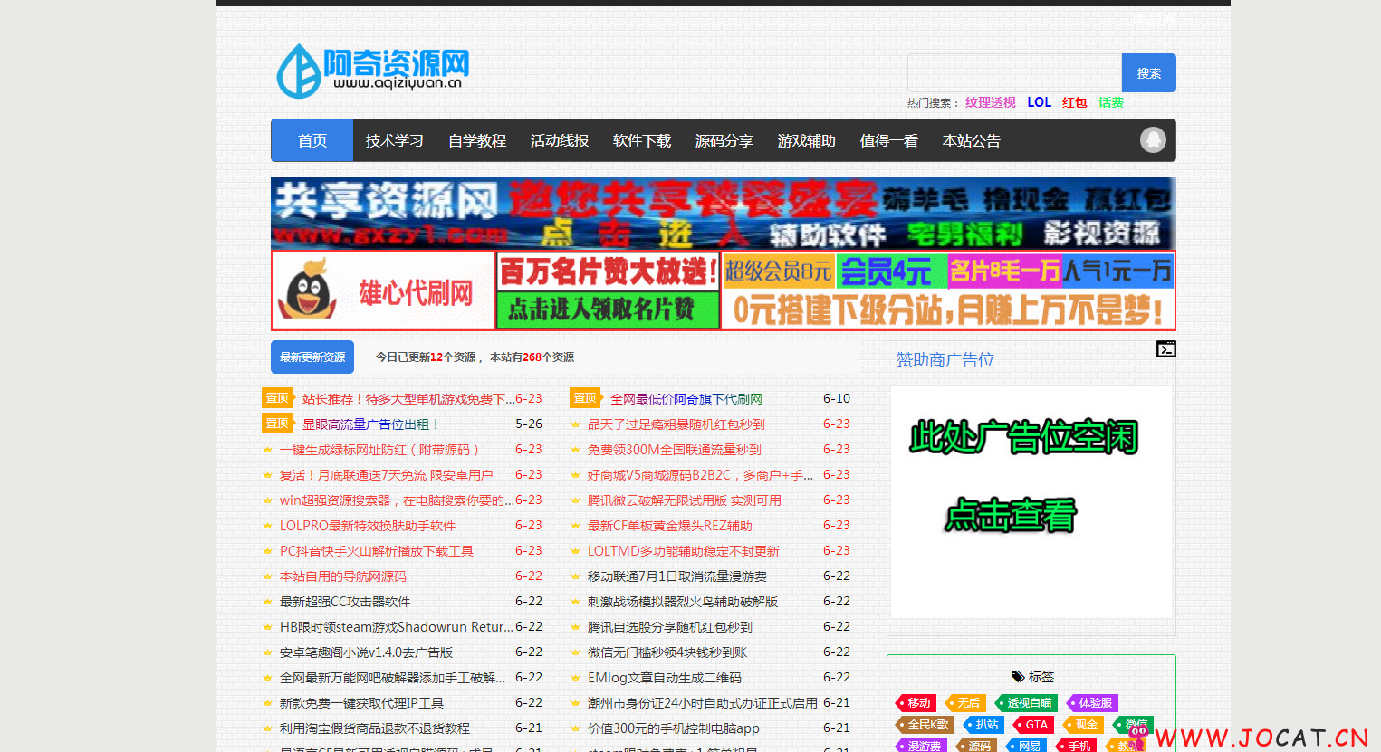Viewport: 1381px width, 752px height.
Task: Click the crown icon beside 最新超强CC攻击器软件
Action: [267, 602]
